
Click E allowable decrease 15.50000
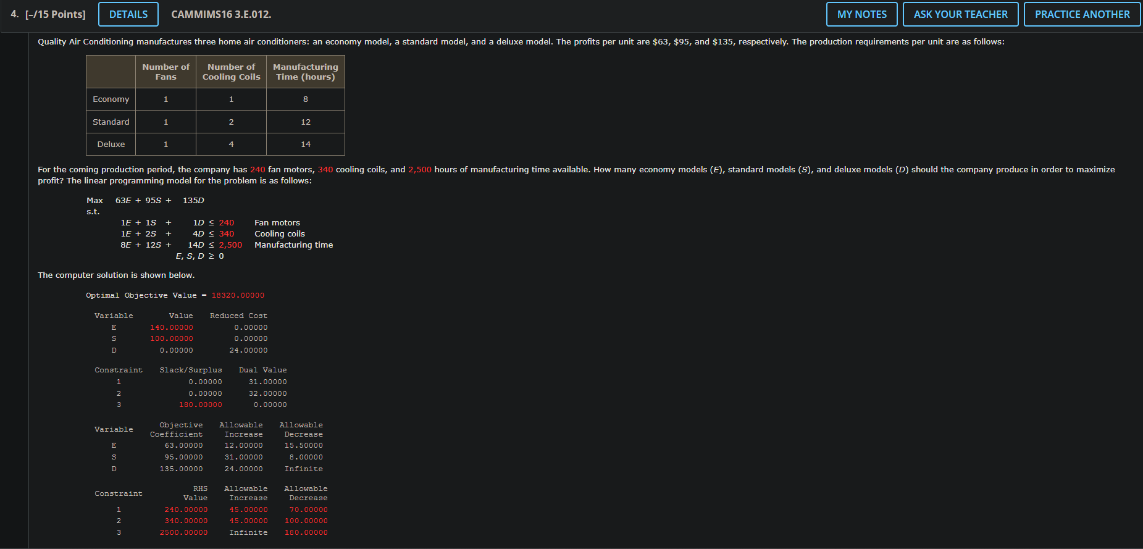[x=303, y=445]
